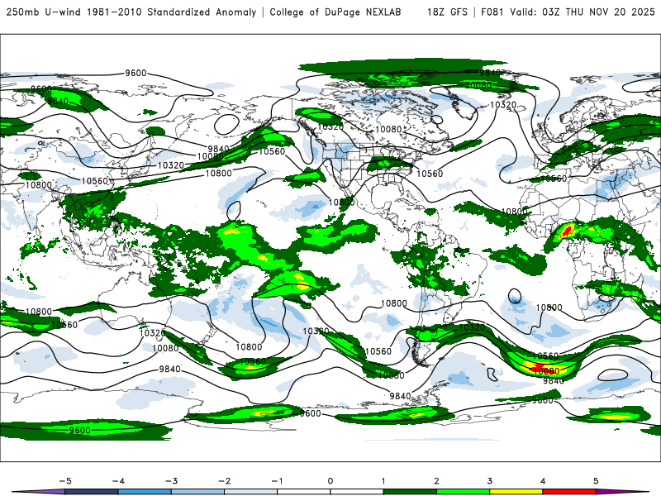Click the 10560 contour label off US East Coast
Viewport: 661px width, 496px height.
click(430, 174)
